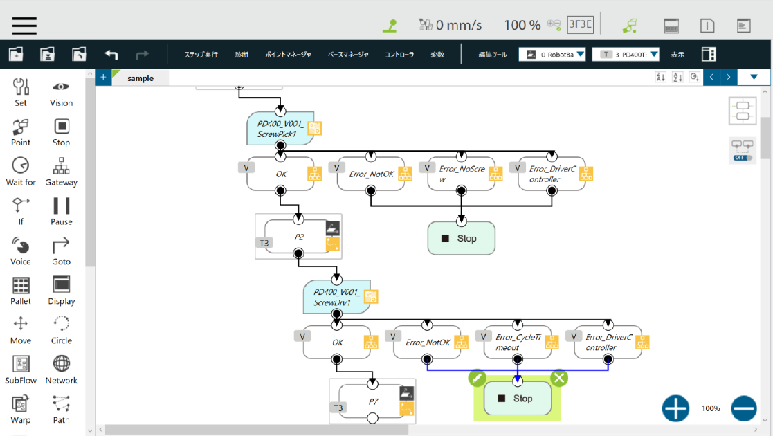
Task: Pick the Gateway node from palette
Action: coord(61,172)
